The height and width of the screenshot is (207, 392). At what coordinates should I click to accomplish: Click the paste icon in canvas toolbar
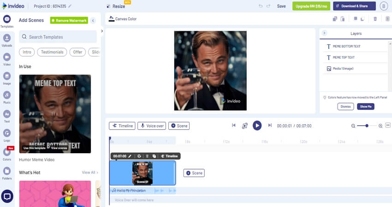[x=343, y=19]
